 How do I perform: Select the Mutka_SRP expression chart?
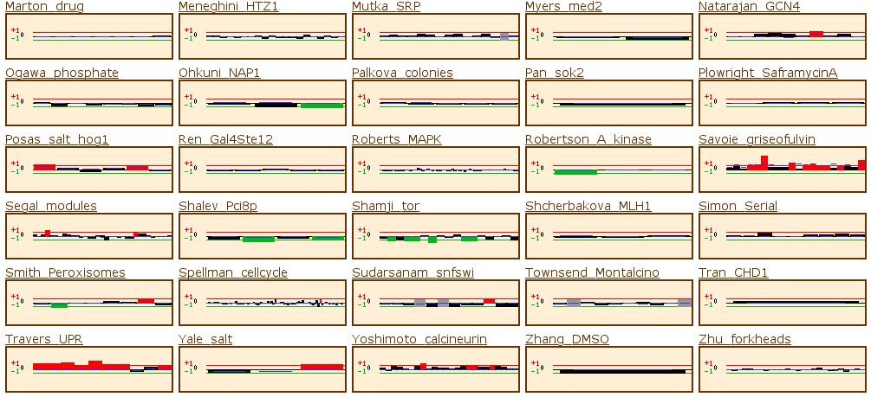coord(436,36)
